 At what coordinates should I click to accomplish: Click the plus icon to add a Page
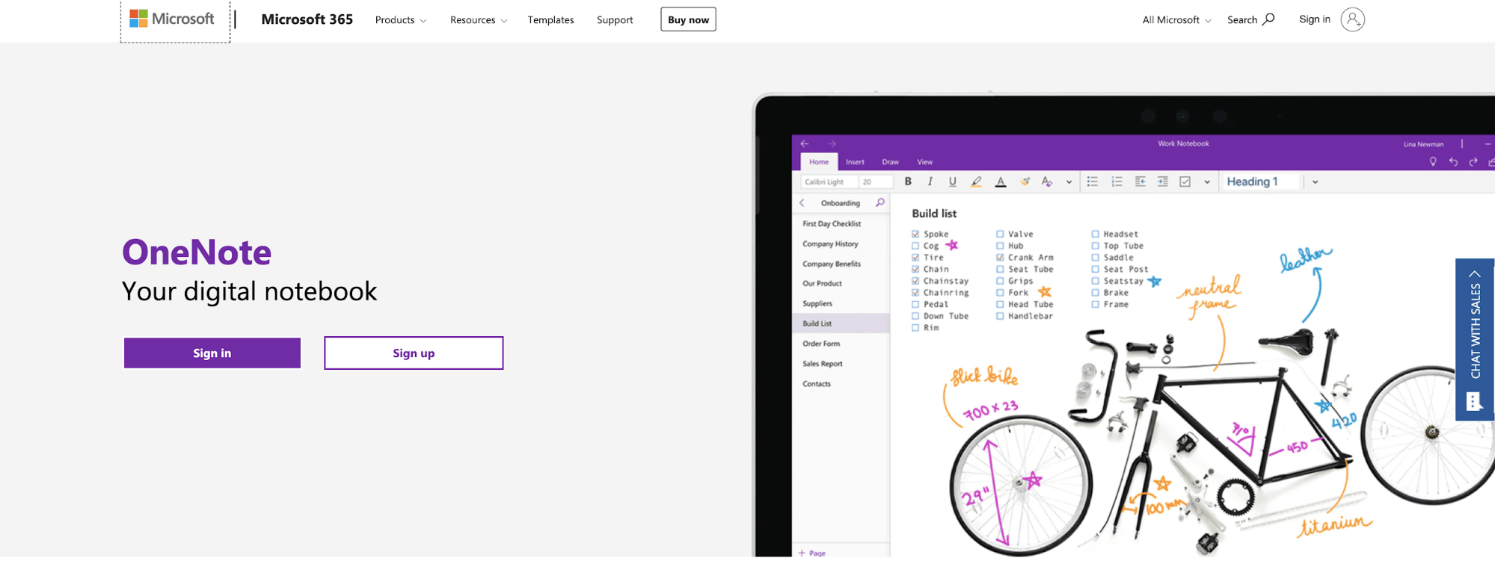tap(802, 553)
